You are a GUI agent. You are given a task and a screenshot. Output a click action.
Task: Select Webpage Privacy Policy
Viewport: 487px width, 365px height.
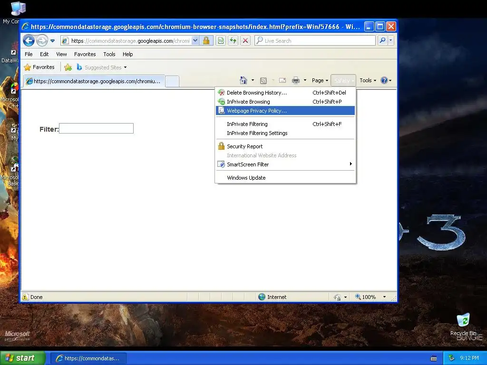(x=285, y=111)
